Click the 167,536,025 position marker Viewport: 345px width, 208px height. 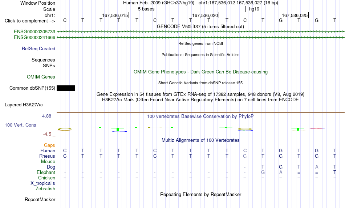(295, 15)
